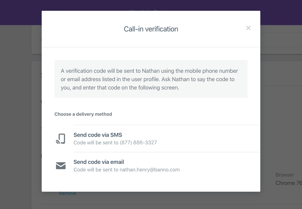Click the 'Chrome 76' browser value text

288,183
